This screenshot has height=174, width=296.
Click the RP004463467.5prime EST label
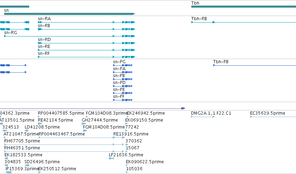[62, 134]
